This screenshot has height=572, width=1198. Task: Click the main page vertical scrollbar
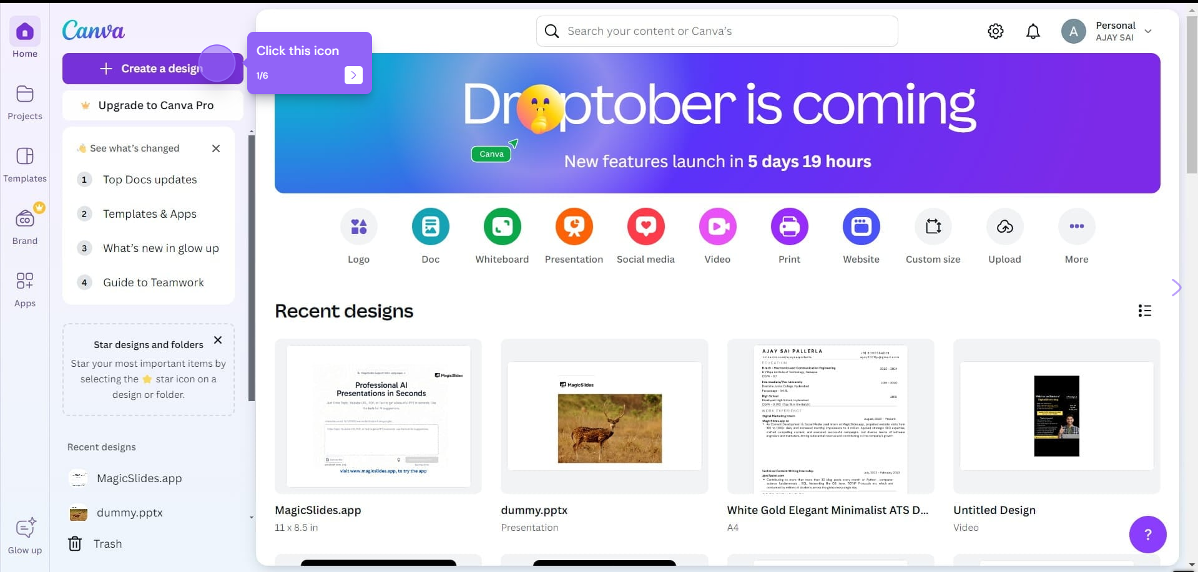point(1192,94)
